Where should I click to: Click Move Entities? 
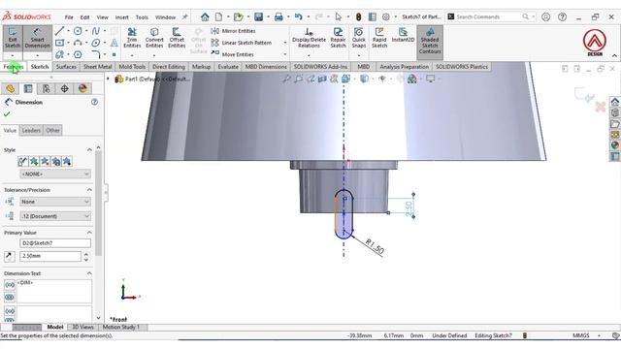click(x=232, y=54)
